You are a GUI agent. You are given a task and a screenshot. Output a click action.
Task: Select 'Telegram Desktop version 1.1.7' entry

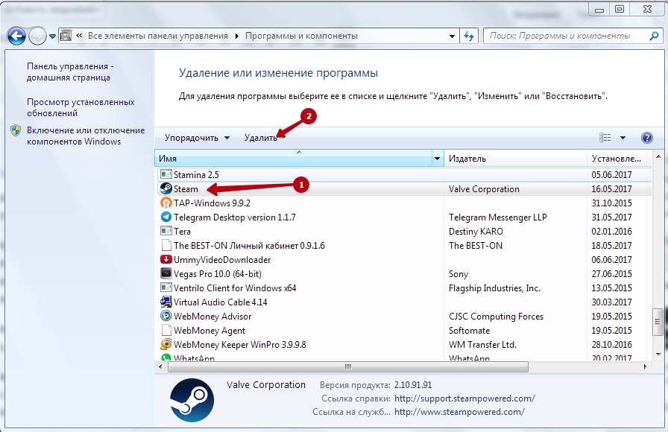[x=234, y=217]
